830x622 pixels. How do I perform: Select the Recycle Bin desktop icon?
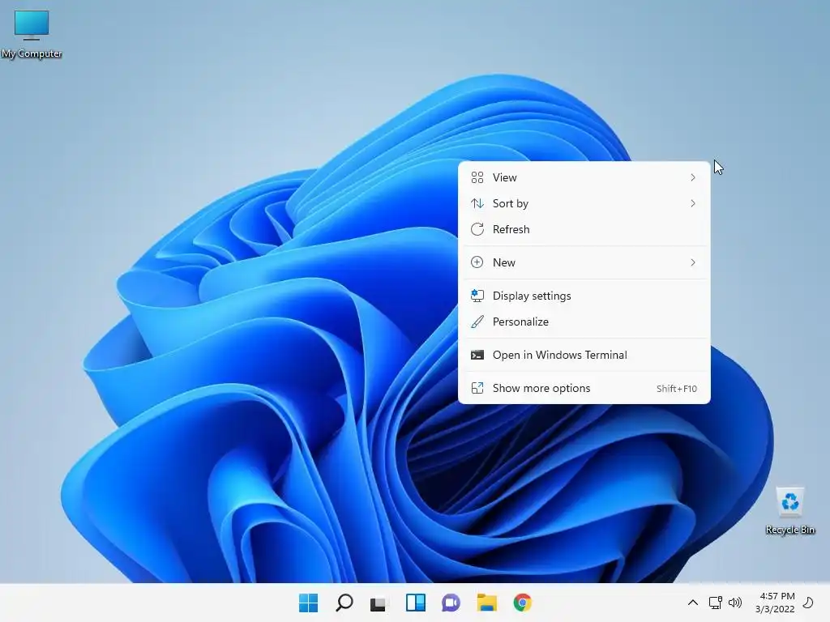(x=789, y=511)
